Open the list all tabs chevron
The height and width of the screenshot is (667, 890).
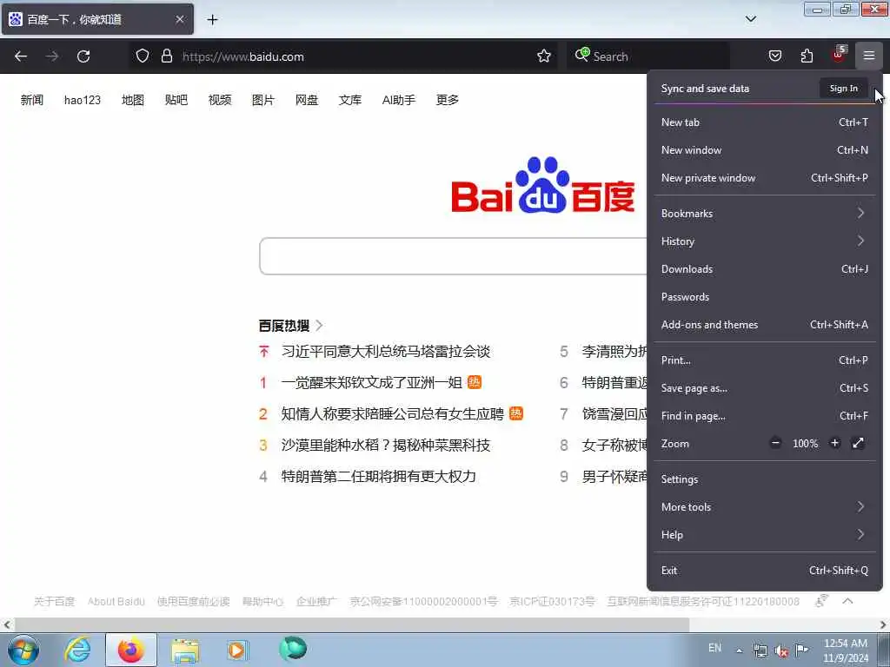750,19
